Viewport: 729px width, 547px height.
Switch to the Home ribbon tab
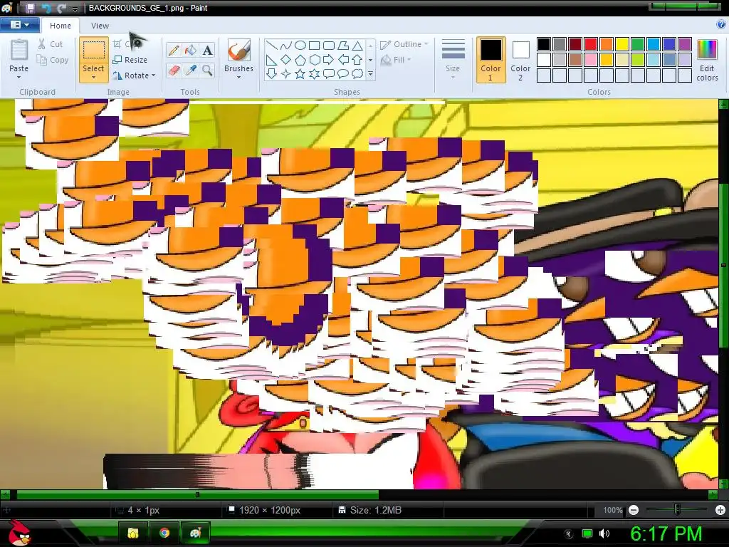(61, 26)
